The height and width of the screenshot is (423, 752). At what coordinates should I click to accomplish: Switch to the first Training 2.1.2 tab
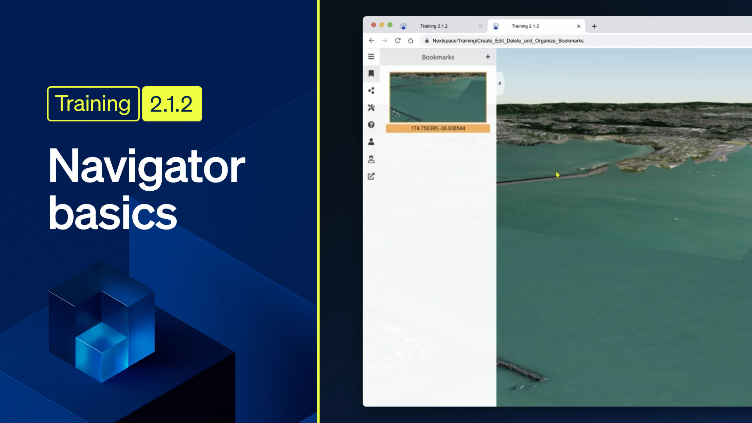click(434, 26)
